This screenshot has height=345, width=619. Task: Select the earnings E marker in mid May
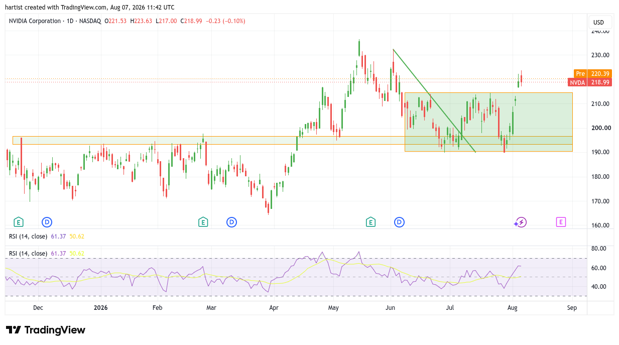coord(370,222)
